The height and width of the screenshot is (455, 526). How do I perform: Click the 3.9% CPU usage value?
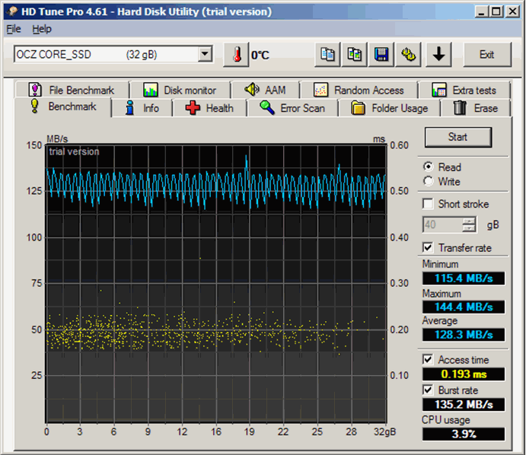(464, 434)
